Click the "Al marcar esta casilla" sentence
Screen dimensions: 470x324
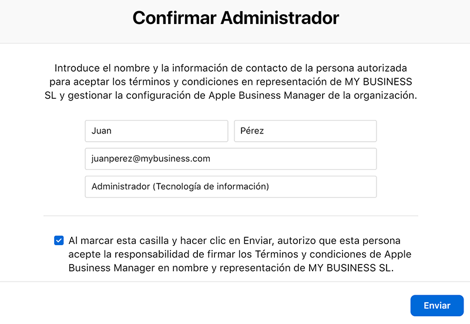[240, 254]
